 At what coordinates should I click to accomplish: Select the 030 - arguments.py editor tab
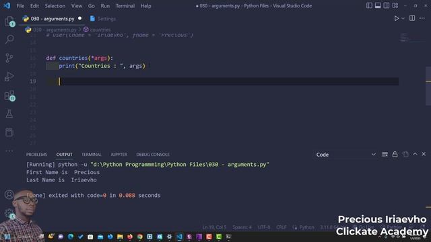[x=53, y=19]
